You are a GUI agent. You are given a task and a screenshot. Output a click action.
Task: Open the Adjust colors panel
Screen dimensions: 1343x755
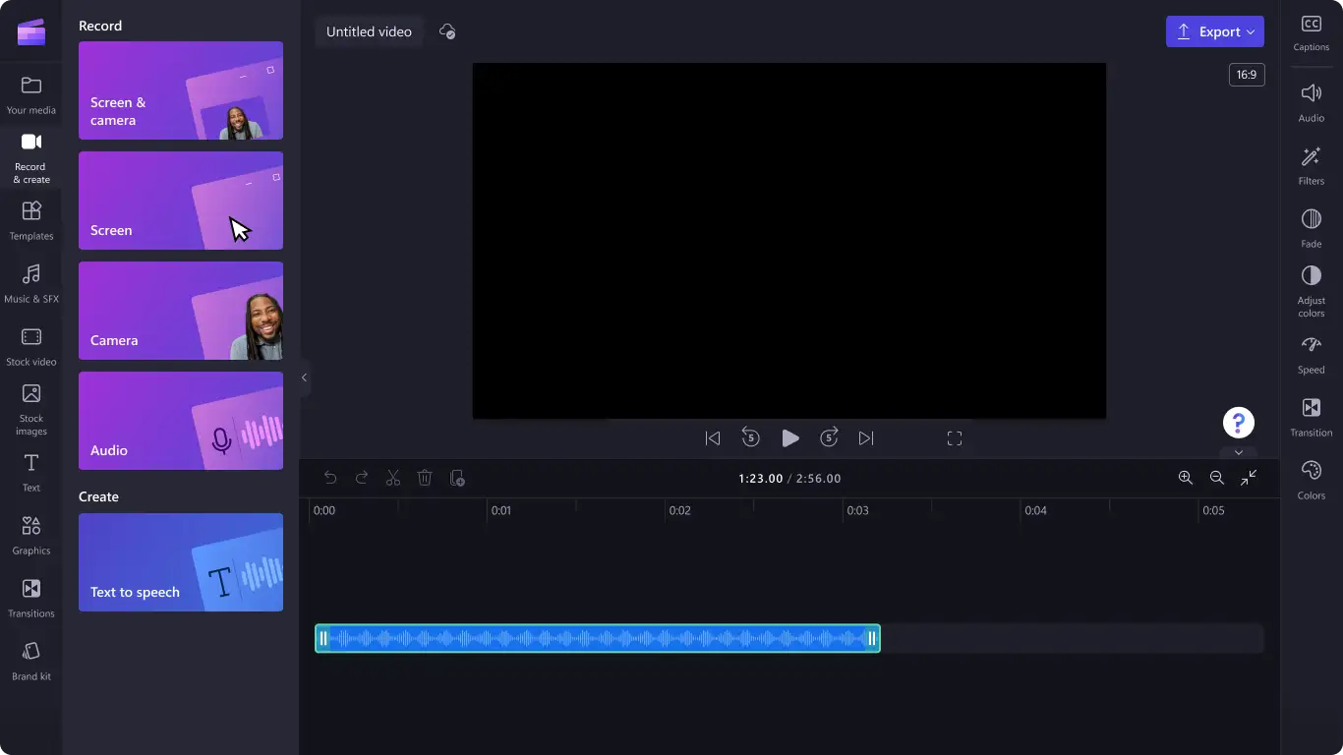[1312, 292]
